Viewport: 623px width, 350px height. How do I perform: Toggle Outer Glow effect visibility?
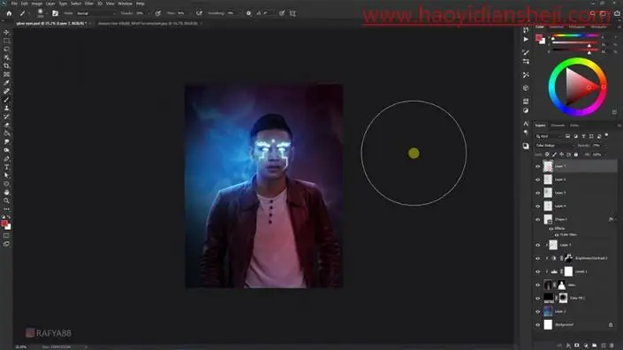pyautogui.click(x=556, y=235)
